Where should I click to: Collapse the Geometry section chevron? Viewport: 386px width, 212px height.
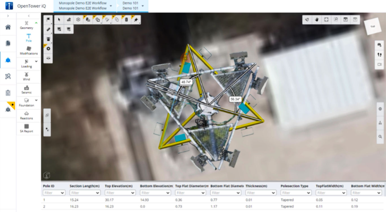36,23
